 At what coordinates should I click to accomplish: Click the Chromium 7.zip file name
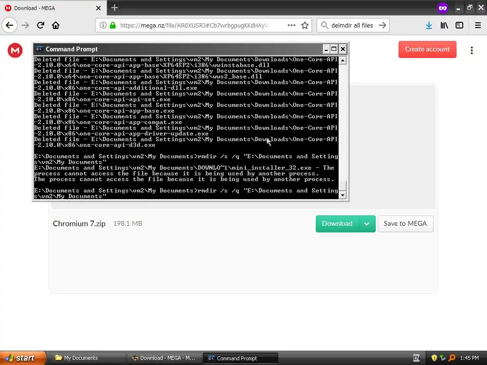click(x=79, y=223)
